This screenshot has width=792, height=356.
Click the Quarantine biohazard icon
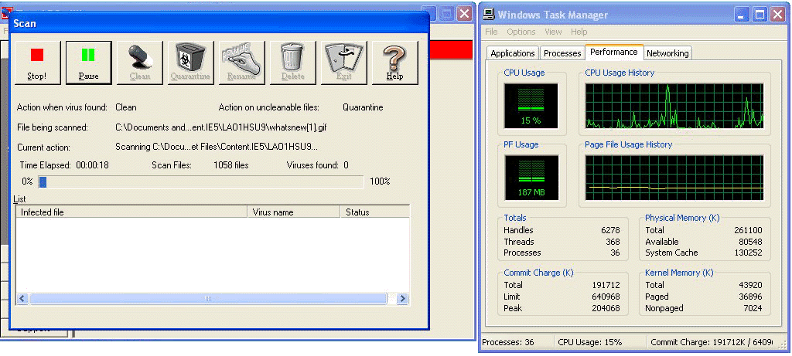point(190,63)
